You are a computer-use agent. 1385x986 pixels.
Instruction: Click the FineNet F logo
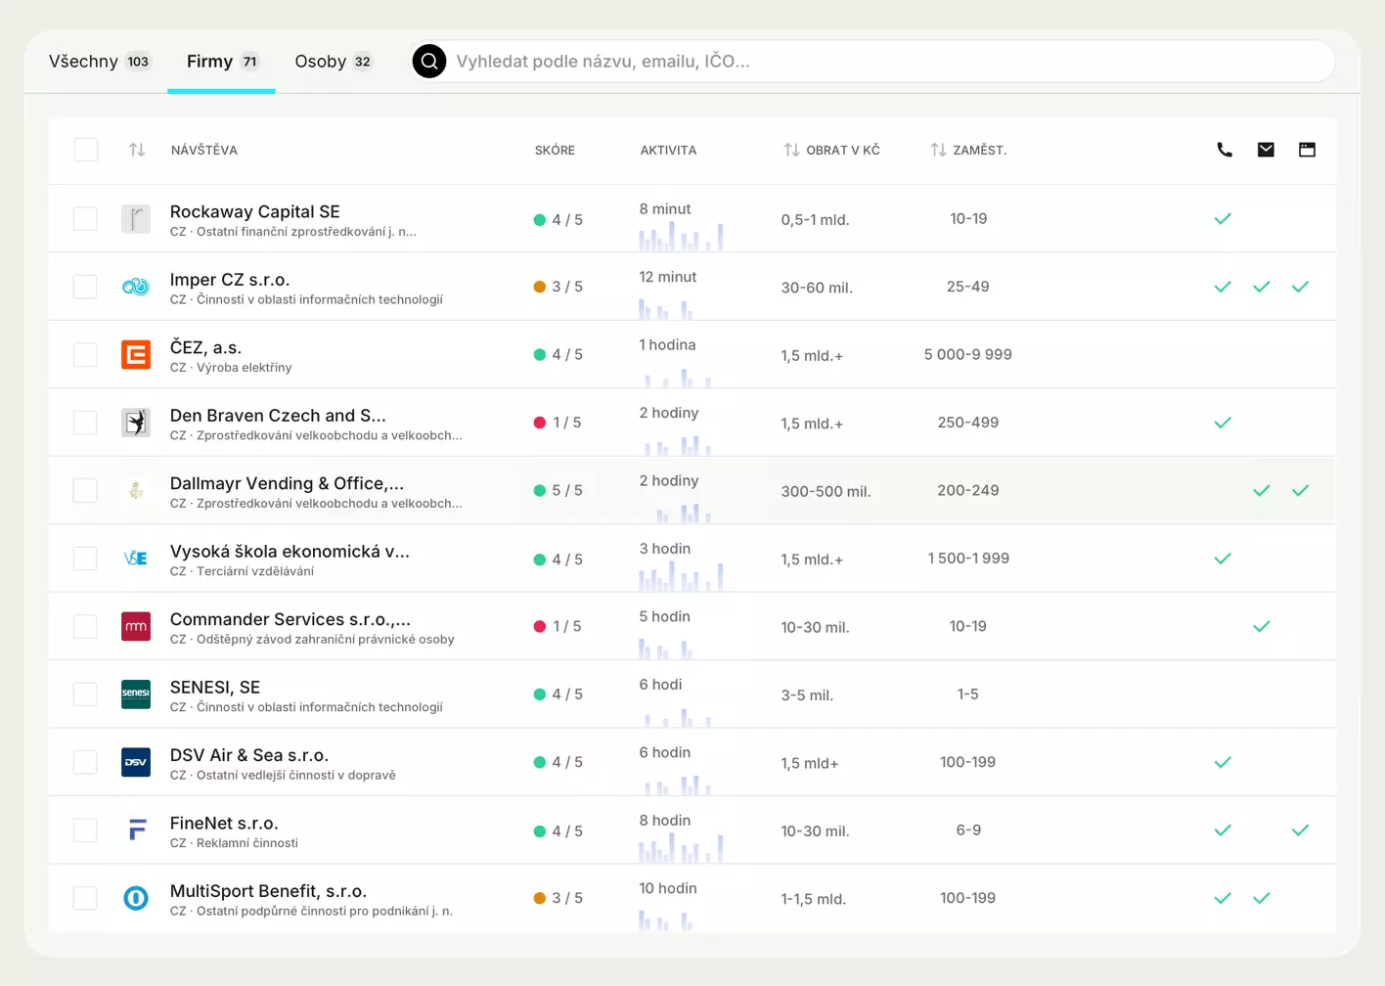point(136,830)
